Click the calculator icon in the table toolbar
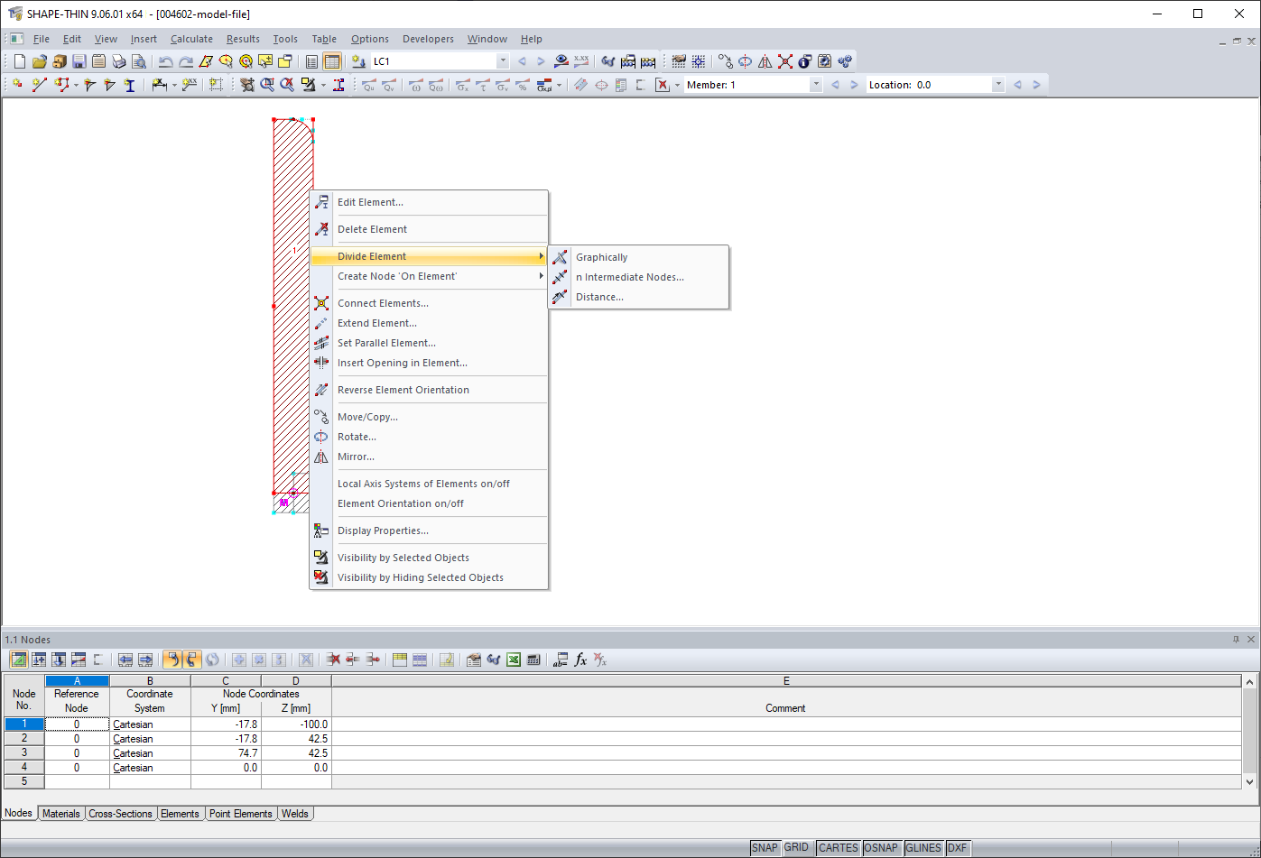The width and height of the screenshot is (1261, 858). point(533,660)
